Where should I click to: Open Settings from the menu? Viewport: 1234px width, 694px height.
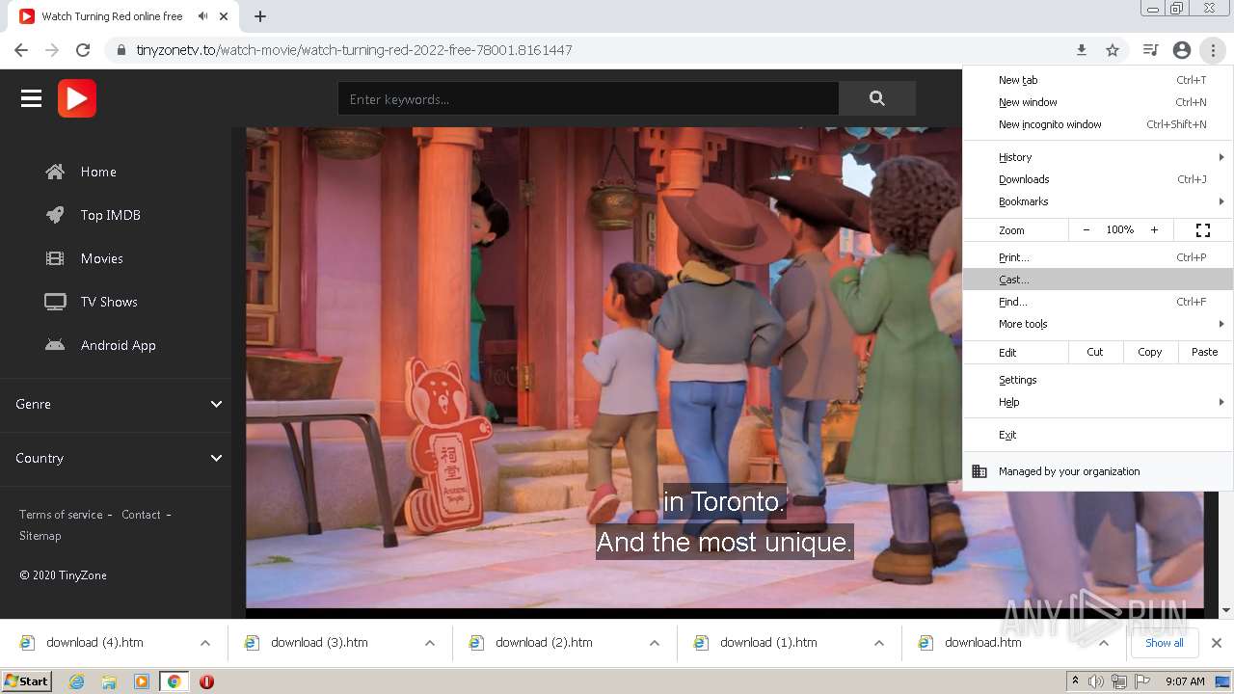click(x=1098, y=380)
